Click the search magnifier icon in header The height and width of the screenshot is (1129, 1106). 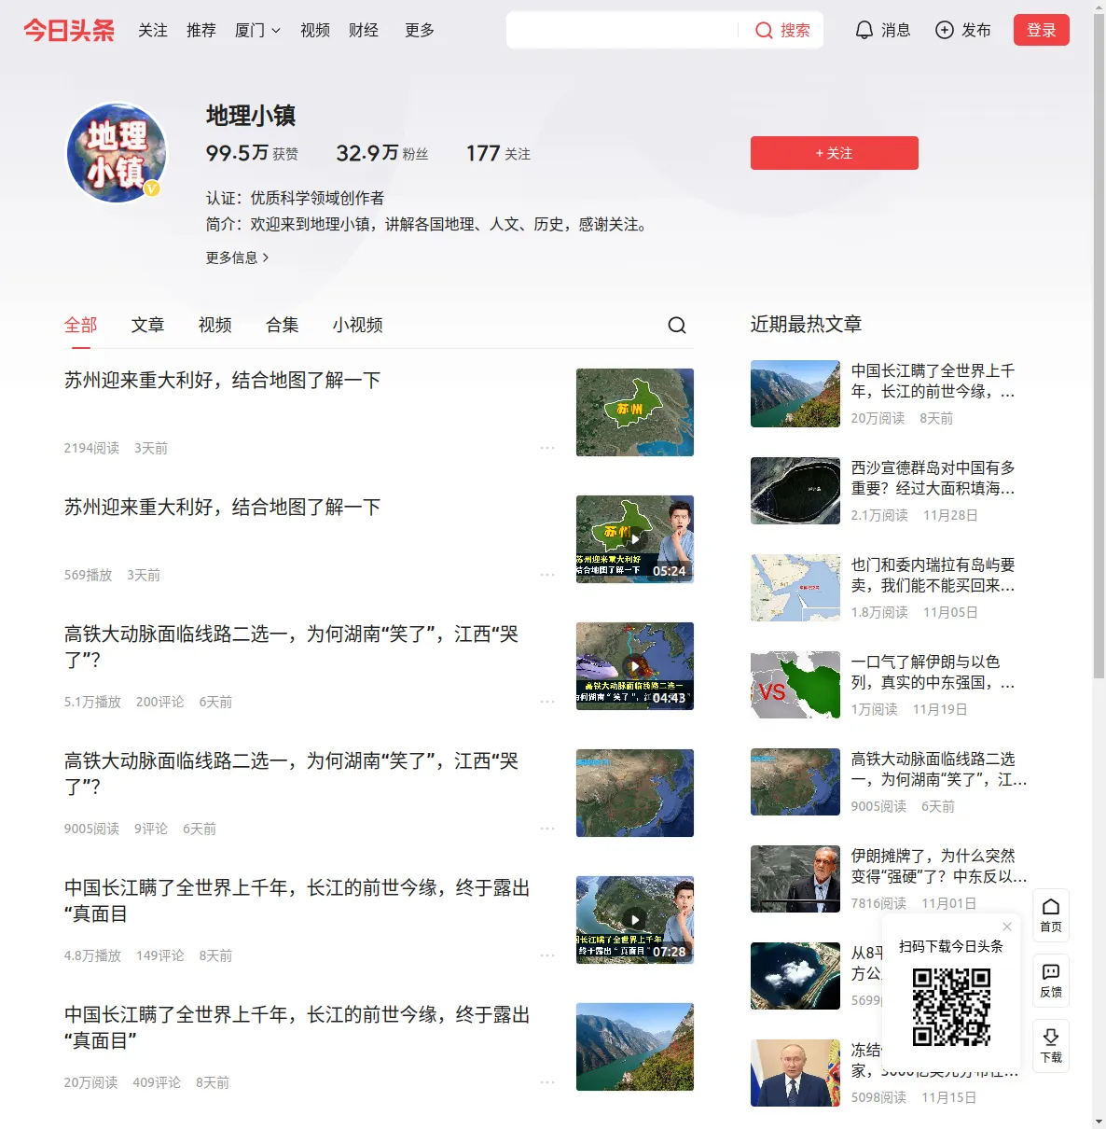[x=764, y=30]
